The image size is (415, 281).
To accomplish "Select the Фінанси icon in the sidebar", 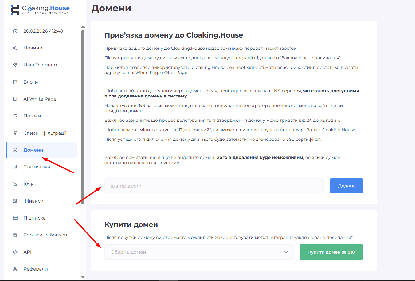I will click(15, 201).
